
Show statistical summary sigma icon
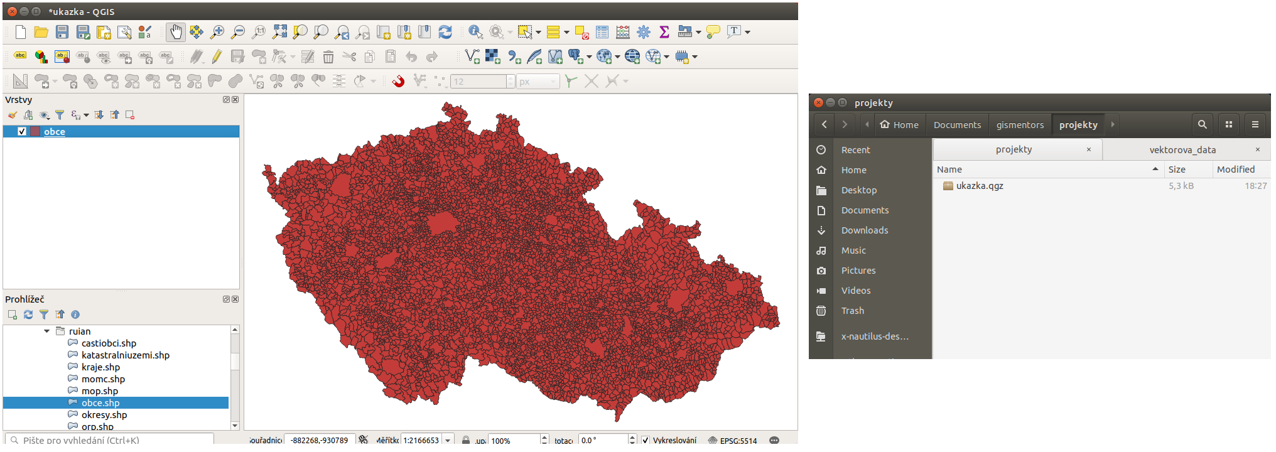coord(664,32)
